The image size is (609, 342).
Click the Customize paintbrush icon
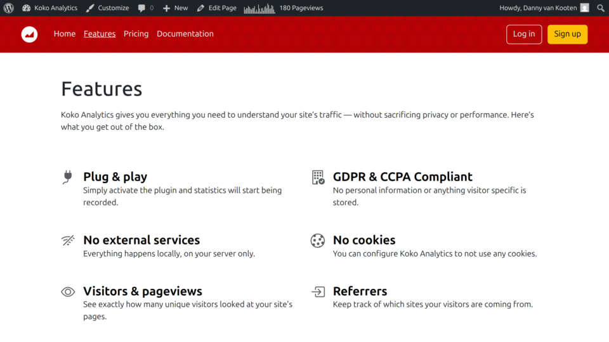tap(89, 8)
